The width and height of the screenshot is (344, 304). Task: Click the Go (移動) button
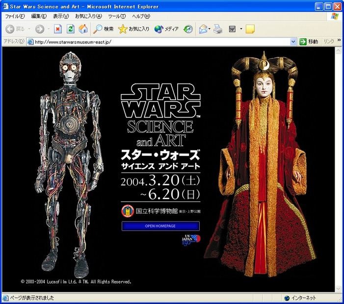(x=309, y=41)
